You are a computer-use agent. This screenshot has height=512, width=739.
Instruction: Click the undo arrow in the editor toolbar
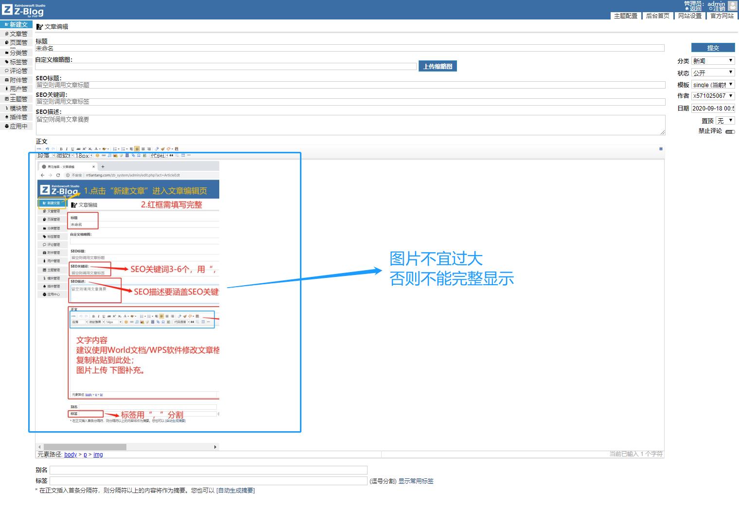point(47,149)
